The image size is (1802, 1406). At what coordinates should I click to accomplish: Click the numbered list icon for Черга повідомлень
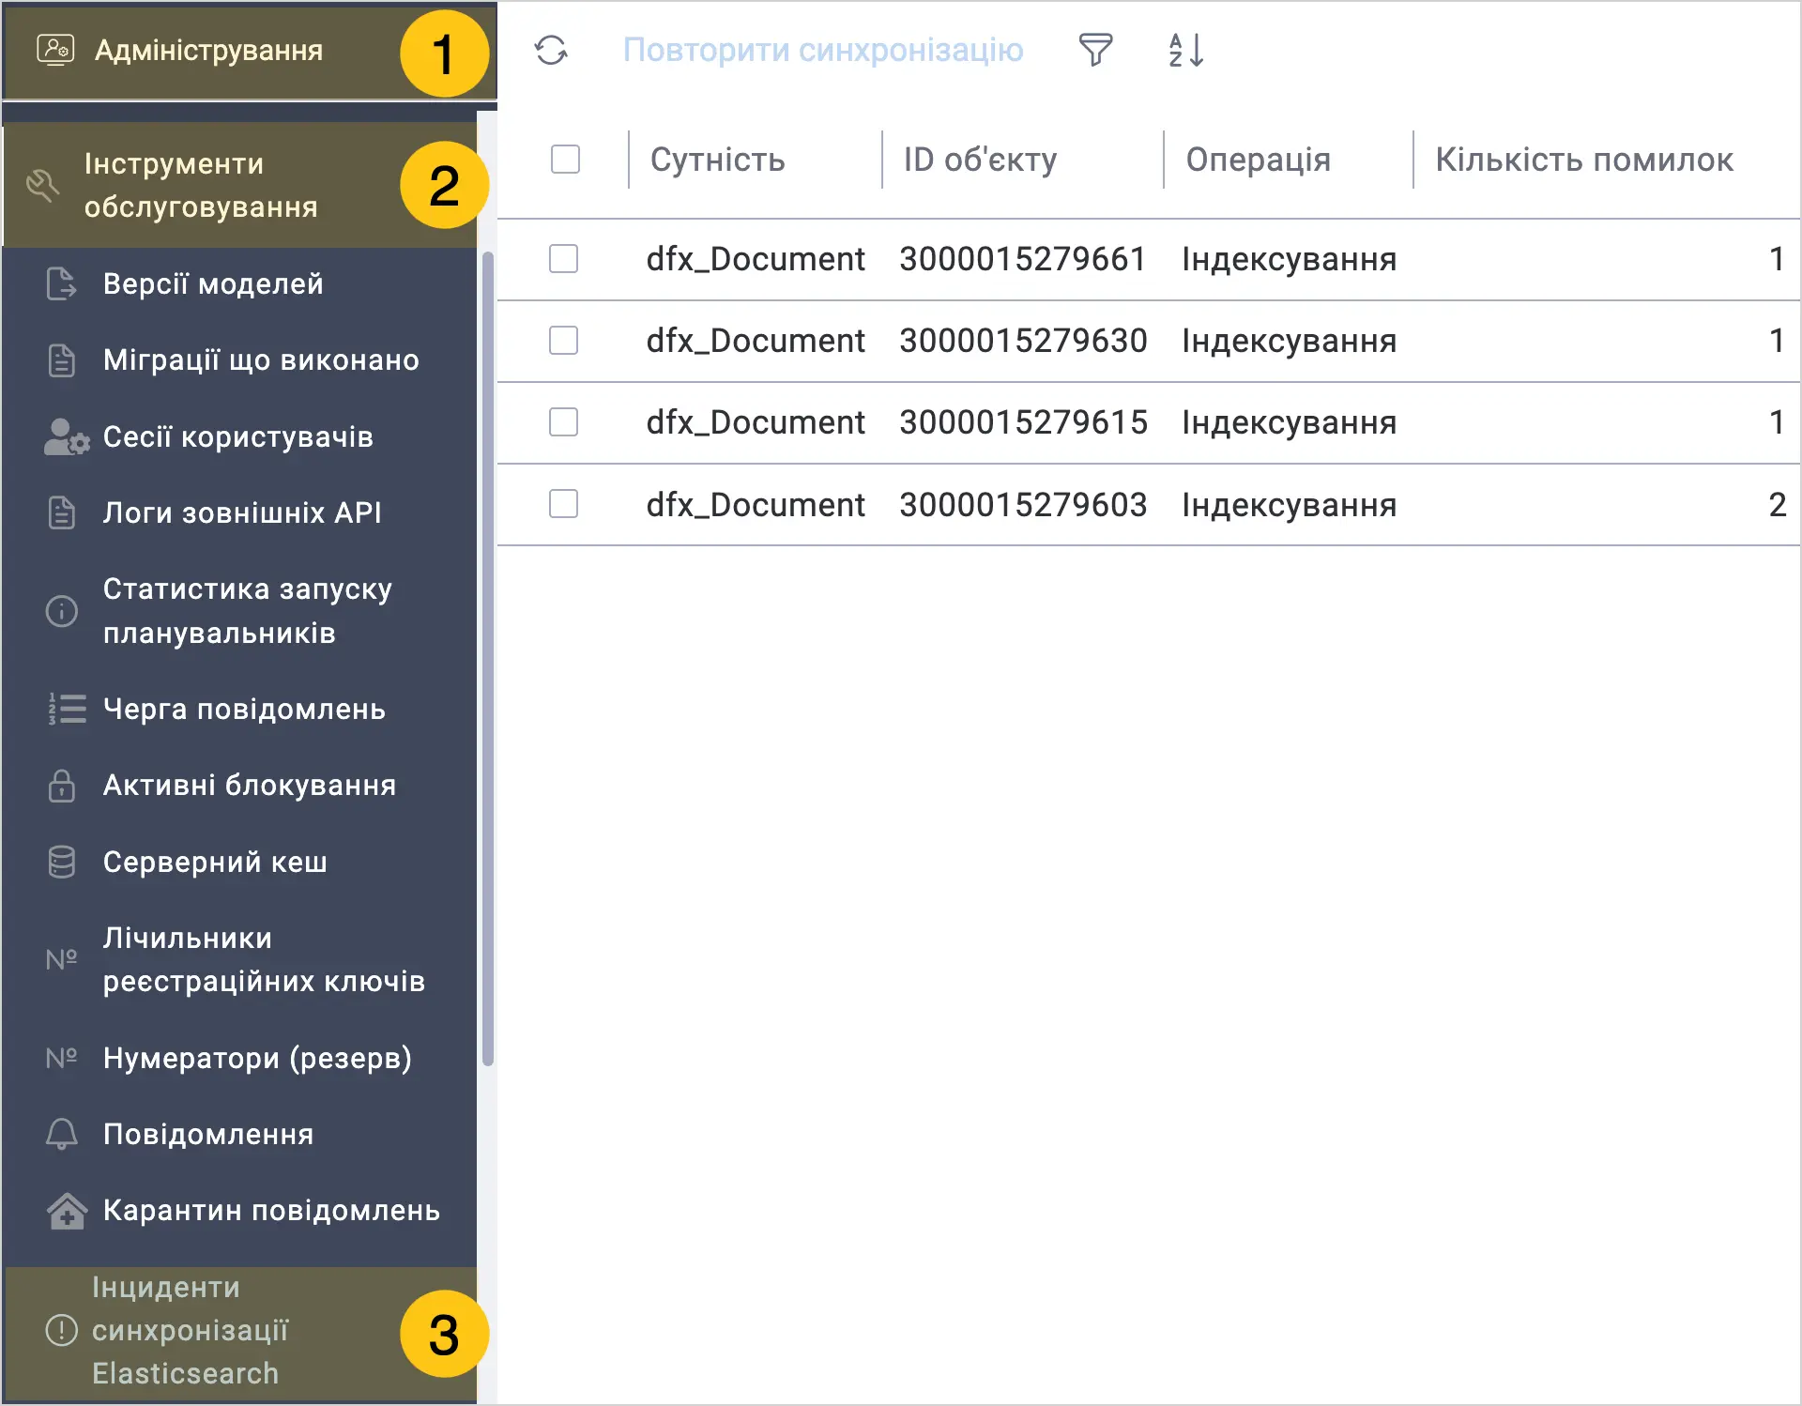coord(67,709)
